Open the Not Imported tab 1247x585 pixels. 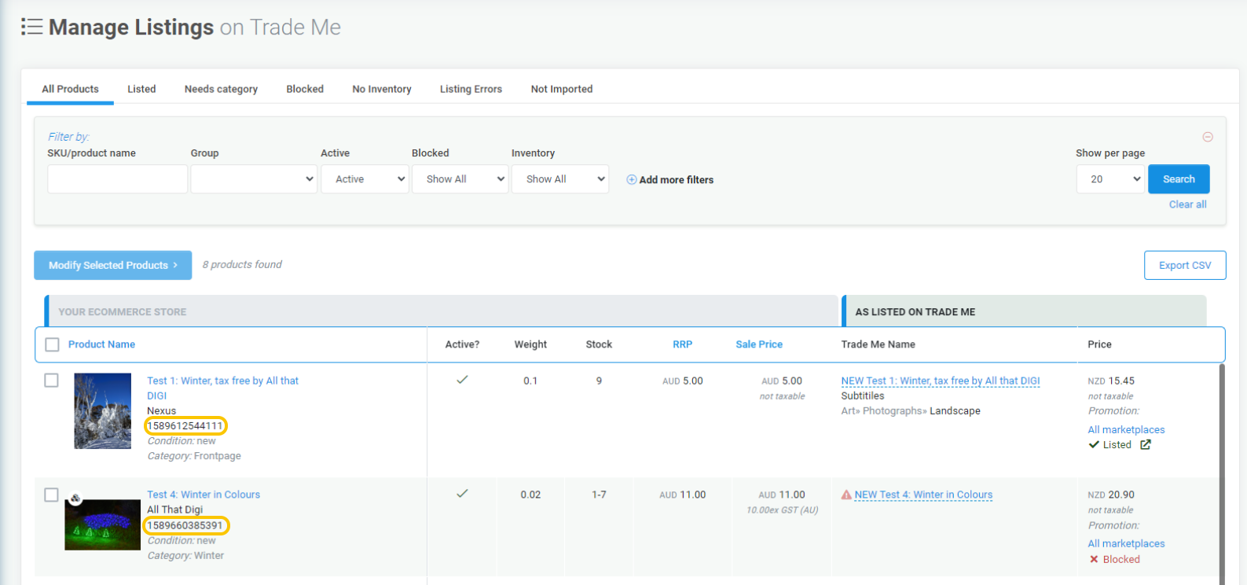pos(562,89)
